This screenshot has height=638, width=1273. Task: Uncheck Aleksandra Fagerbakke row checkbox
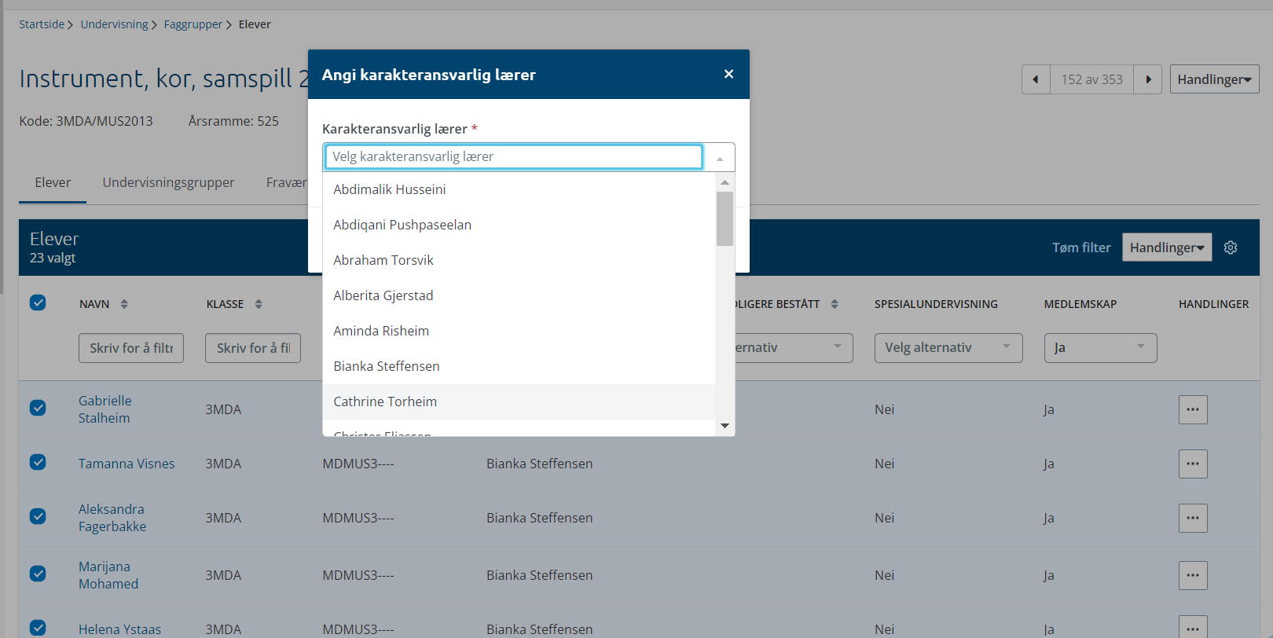click(x=38, y=516)
